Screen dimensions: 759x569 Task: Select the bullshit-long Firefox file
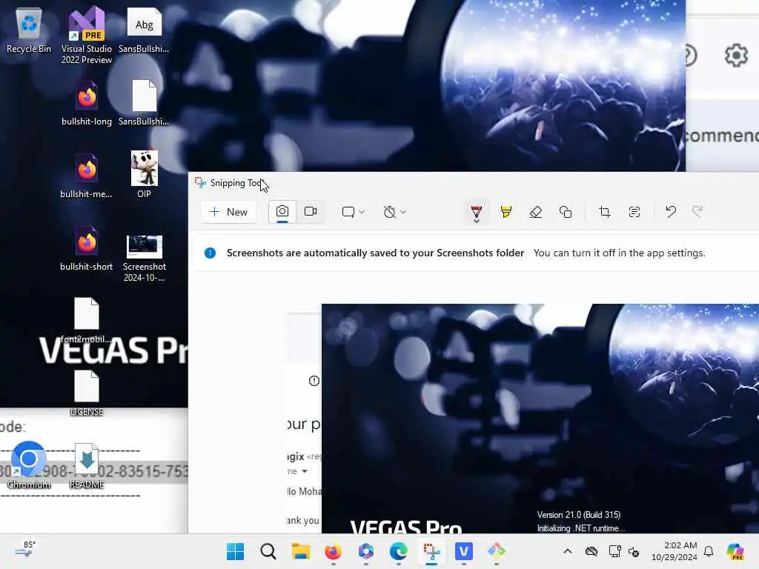point(87,103)
